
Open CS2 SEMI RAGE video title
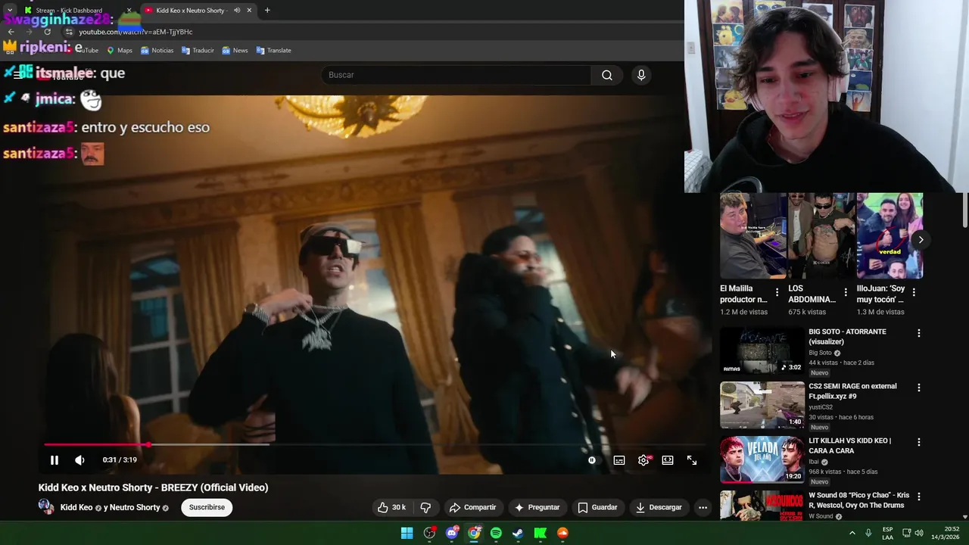[852, 391]
